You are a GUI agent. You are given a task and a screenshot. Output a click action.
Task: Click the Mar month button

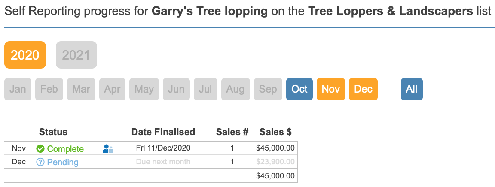coord(81,89)
